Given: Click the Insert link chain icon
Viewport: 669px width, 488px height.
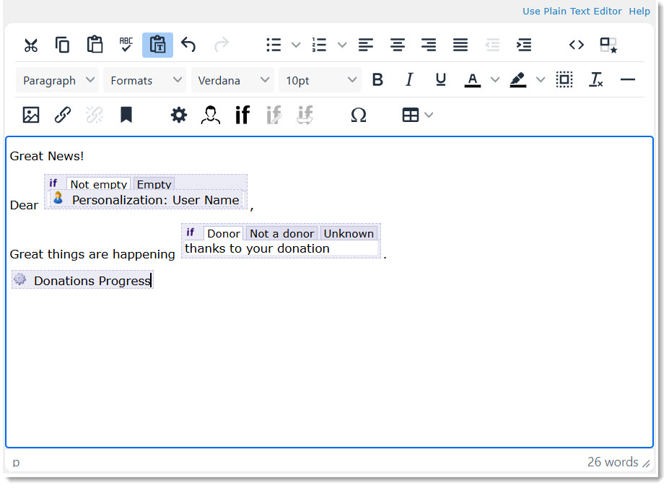Looking at the screenshot, I should click(x=63, y=115).
